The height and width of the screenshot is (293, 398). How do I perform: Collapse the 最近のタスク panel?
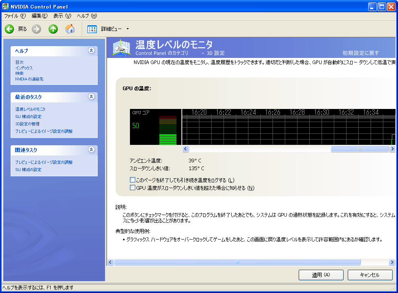pyautogui.click(x=92, y=97)
